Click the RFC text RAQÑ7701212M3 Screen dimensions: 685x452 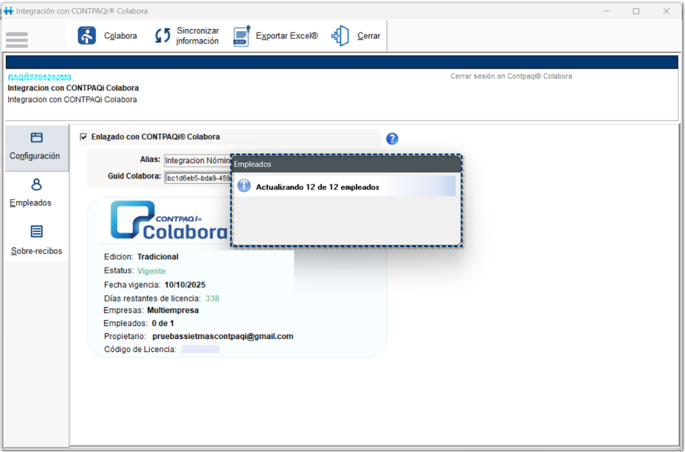pos(40,77)
